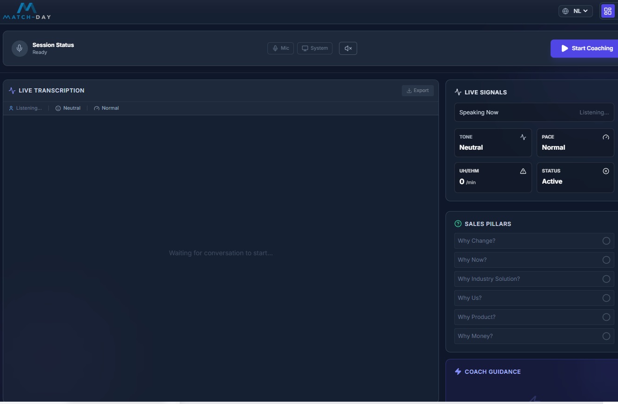Click the globe icon in language selector
Image resolution: width=618 pixels, height=404 pixels.
click(x=565, y=11)
